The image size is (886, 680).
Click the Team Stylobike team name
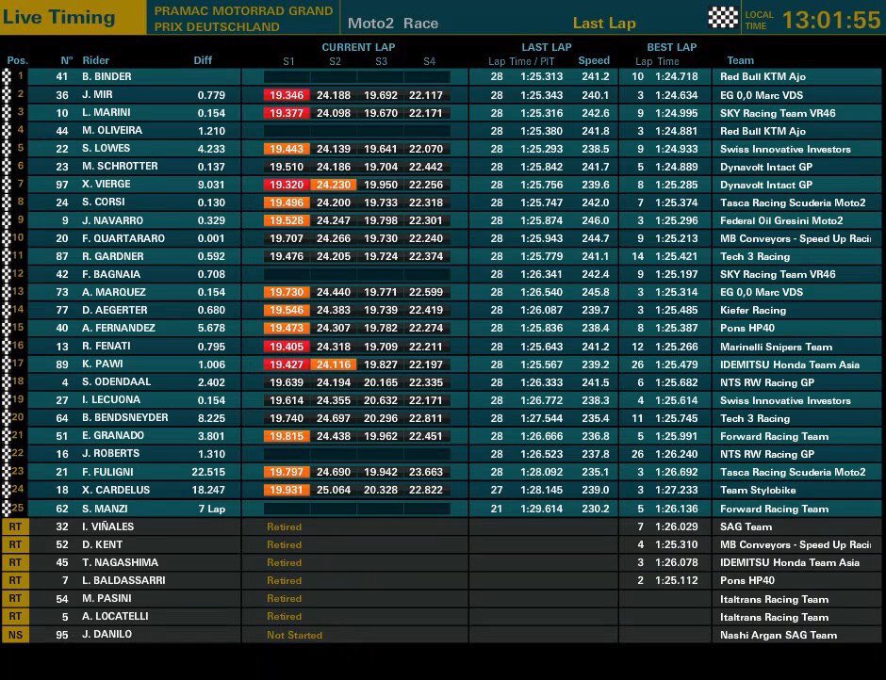click(x=758, y=491)
